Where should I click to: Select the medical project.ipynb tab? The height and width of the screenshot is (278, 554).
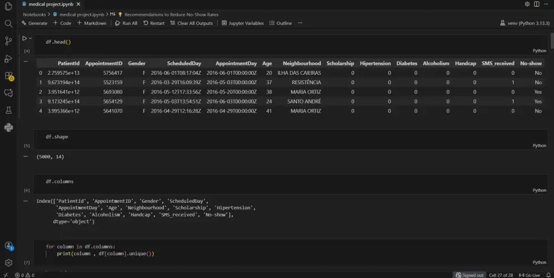pyautogui.click(x=50, y=4)
